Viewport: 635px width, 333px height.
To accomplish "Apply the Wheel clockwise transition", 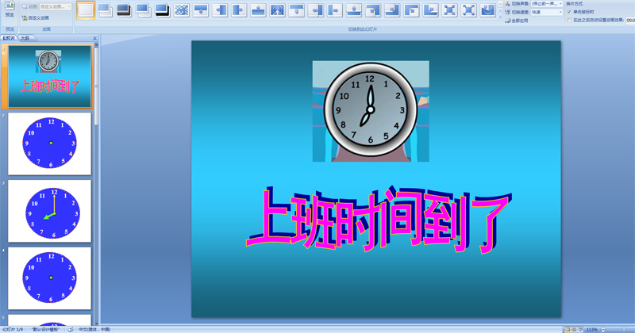I will pos(488,10).
